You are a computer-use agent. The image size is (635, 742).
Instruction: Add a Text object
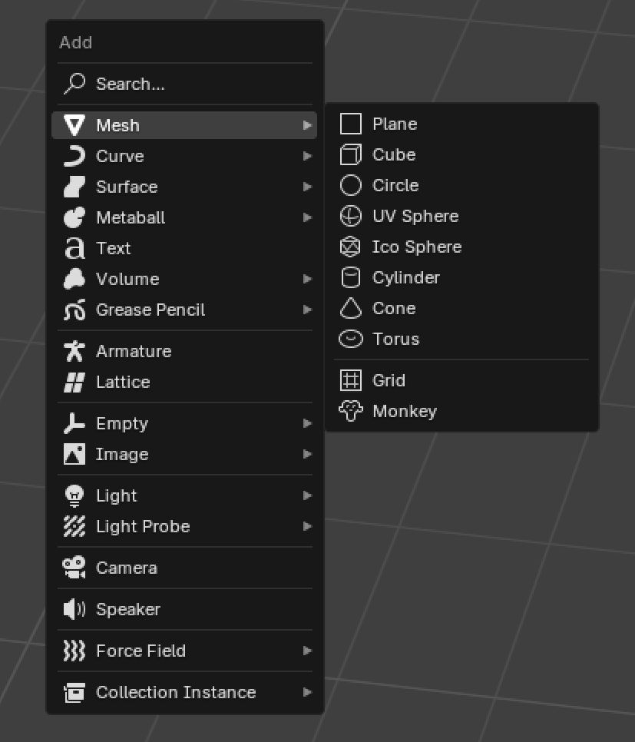[114, 249]
